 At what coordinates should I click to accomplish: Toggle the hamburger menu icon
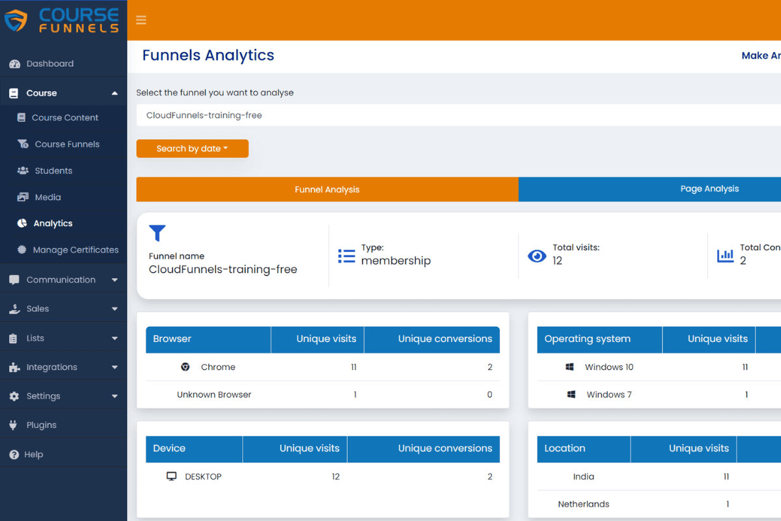141,20
